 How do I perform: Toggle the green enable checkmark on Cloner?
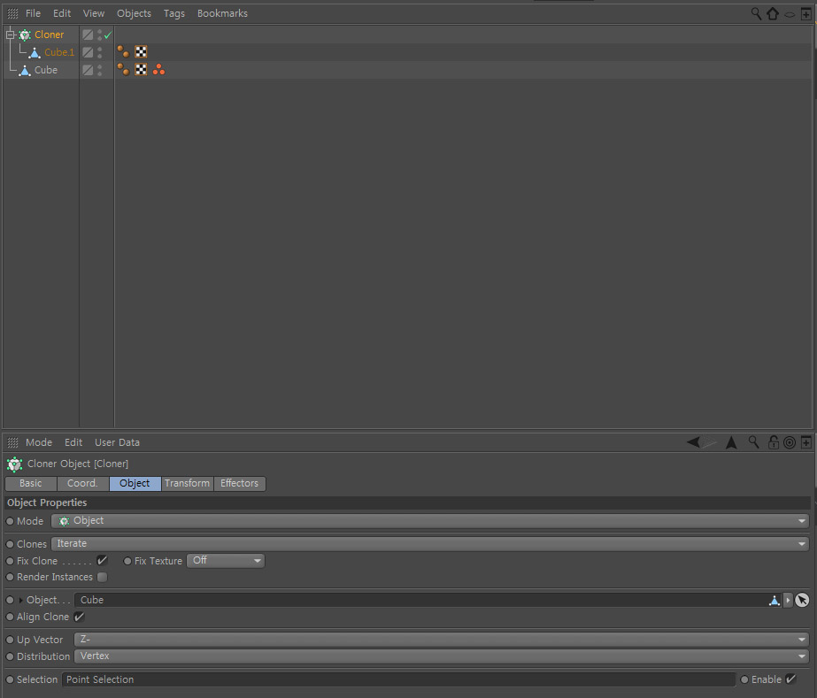tap(108, 35)
